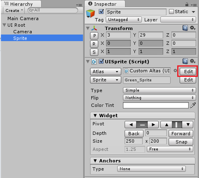199x178 pixels.
Task: Open the Transform help book icon
Action: tap(185, 28)
